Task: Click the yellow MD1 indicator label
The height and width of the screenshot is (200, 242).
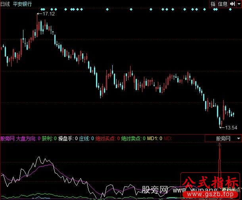Action: click(152, 138)
